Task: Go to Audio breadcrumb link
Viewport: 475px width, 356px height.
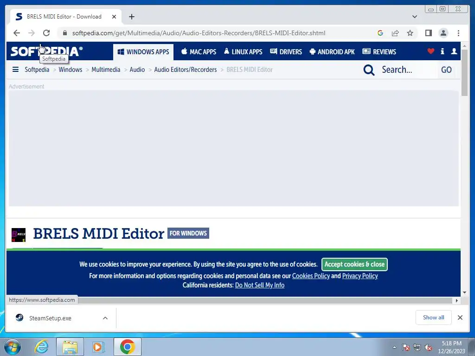Action: pos(137,70)
